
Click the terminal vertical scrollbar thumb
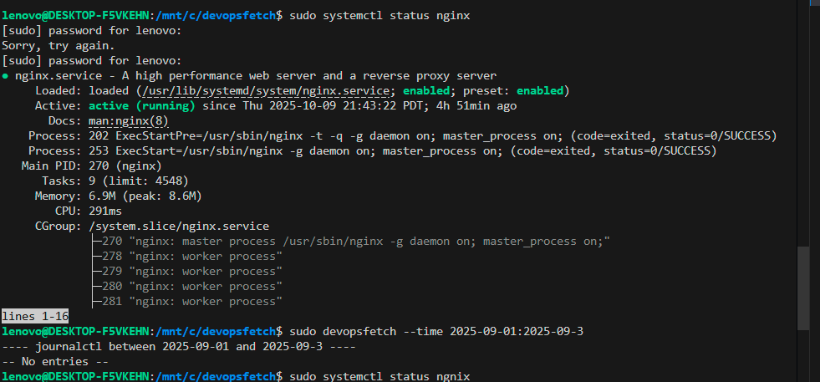coord(804,288)
